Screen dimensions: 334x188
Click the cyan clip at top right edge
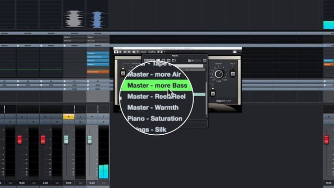[329, 25]
